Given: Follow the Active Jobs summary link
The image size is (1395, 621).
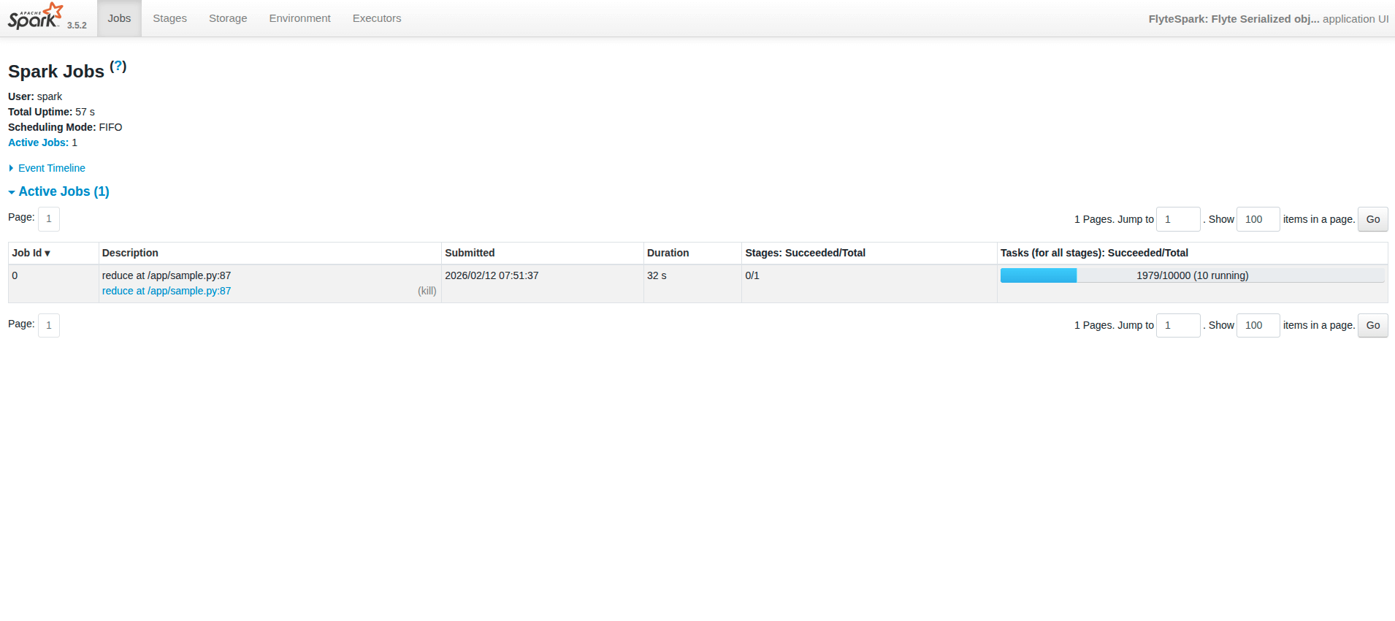Looking at the screenshot, I should pyautogui.click(x=38, y=142).
